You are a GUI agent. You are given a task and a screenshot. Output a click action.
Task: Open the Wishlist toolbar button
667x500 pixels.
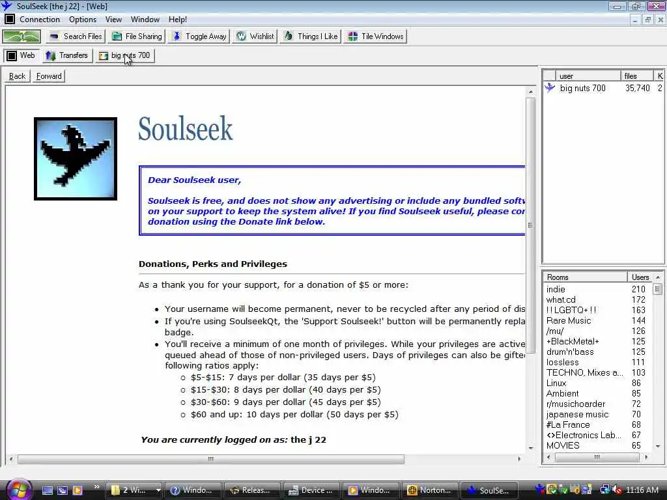(255, 36)
